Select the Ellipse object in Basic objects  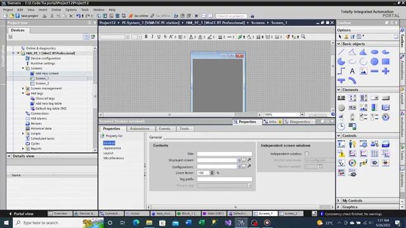(374, 52)
